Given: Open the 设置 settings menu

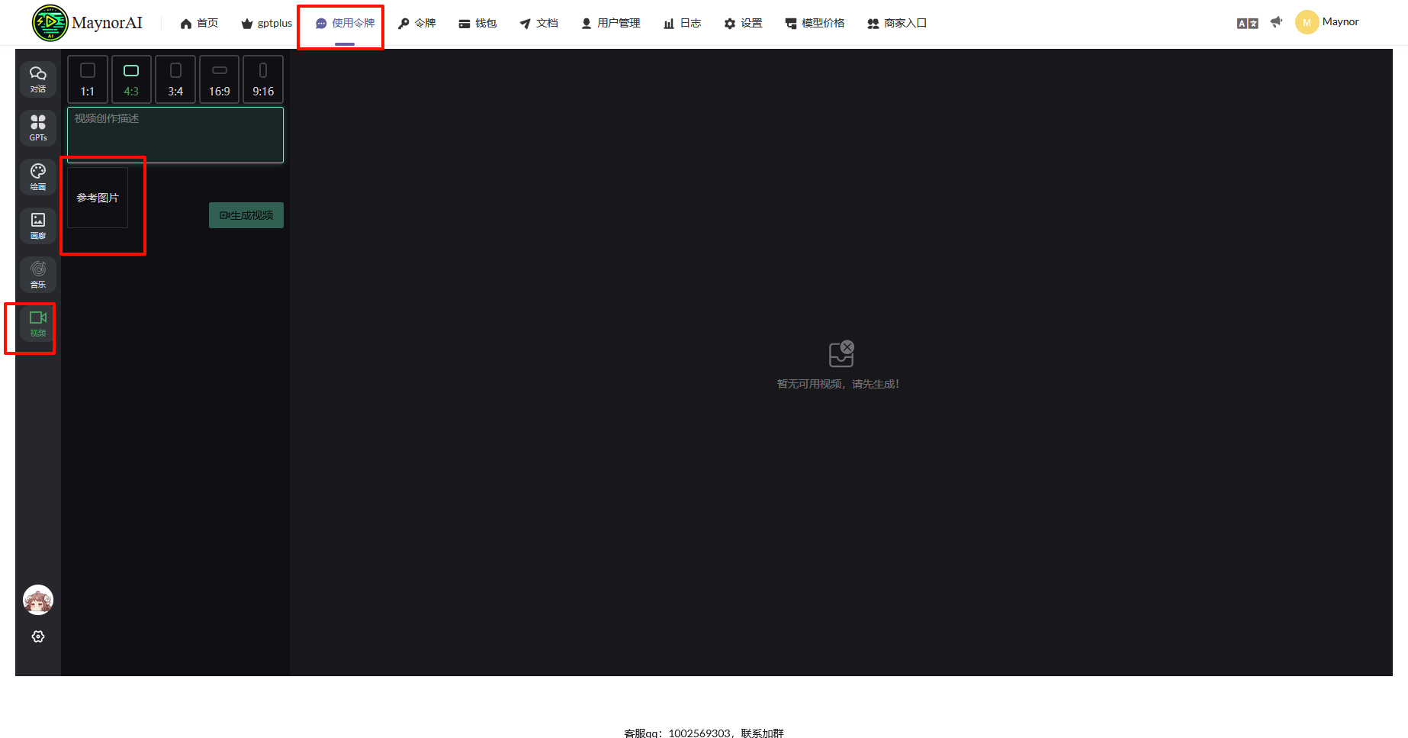Looking at the screenshot, I should pyautogui.click(x=743, y=24).
